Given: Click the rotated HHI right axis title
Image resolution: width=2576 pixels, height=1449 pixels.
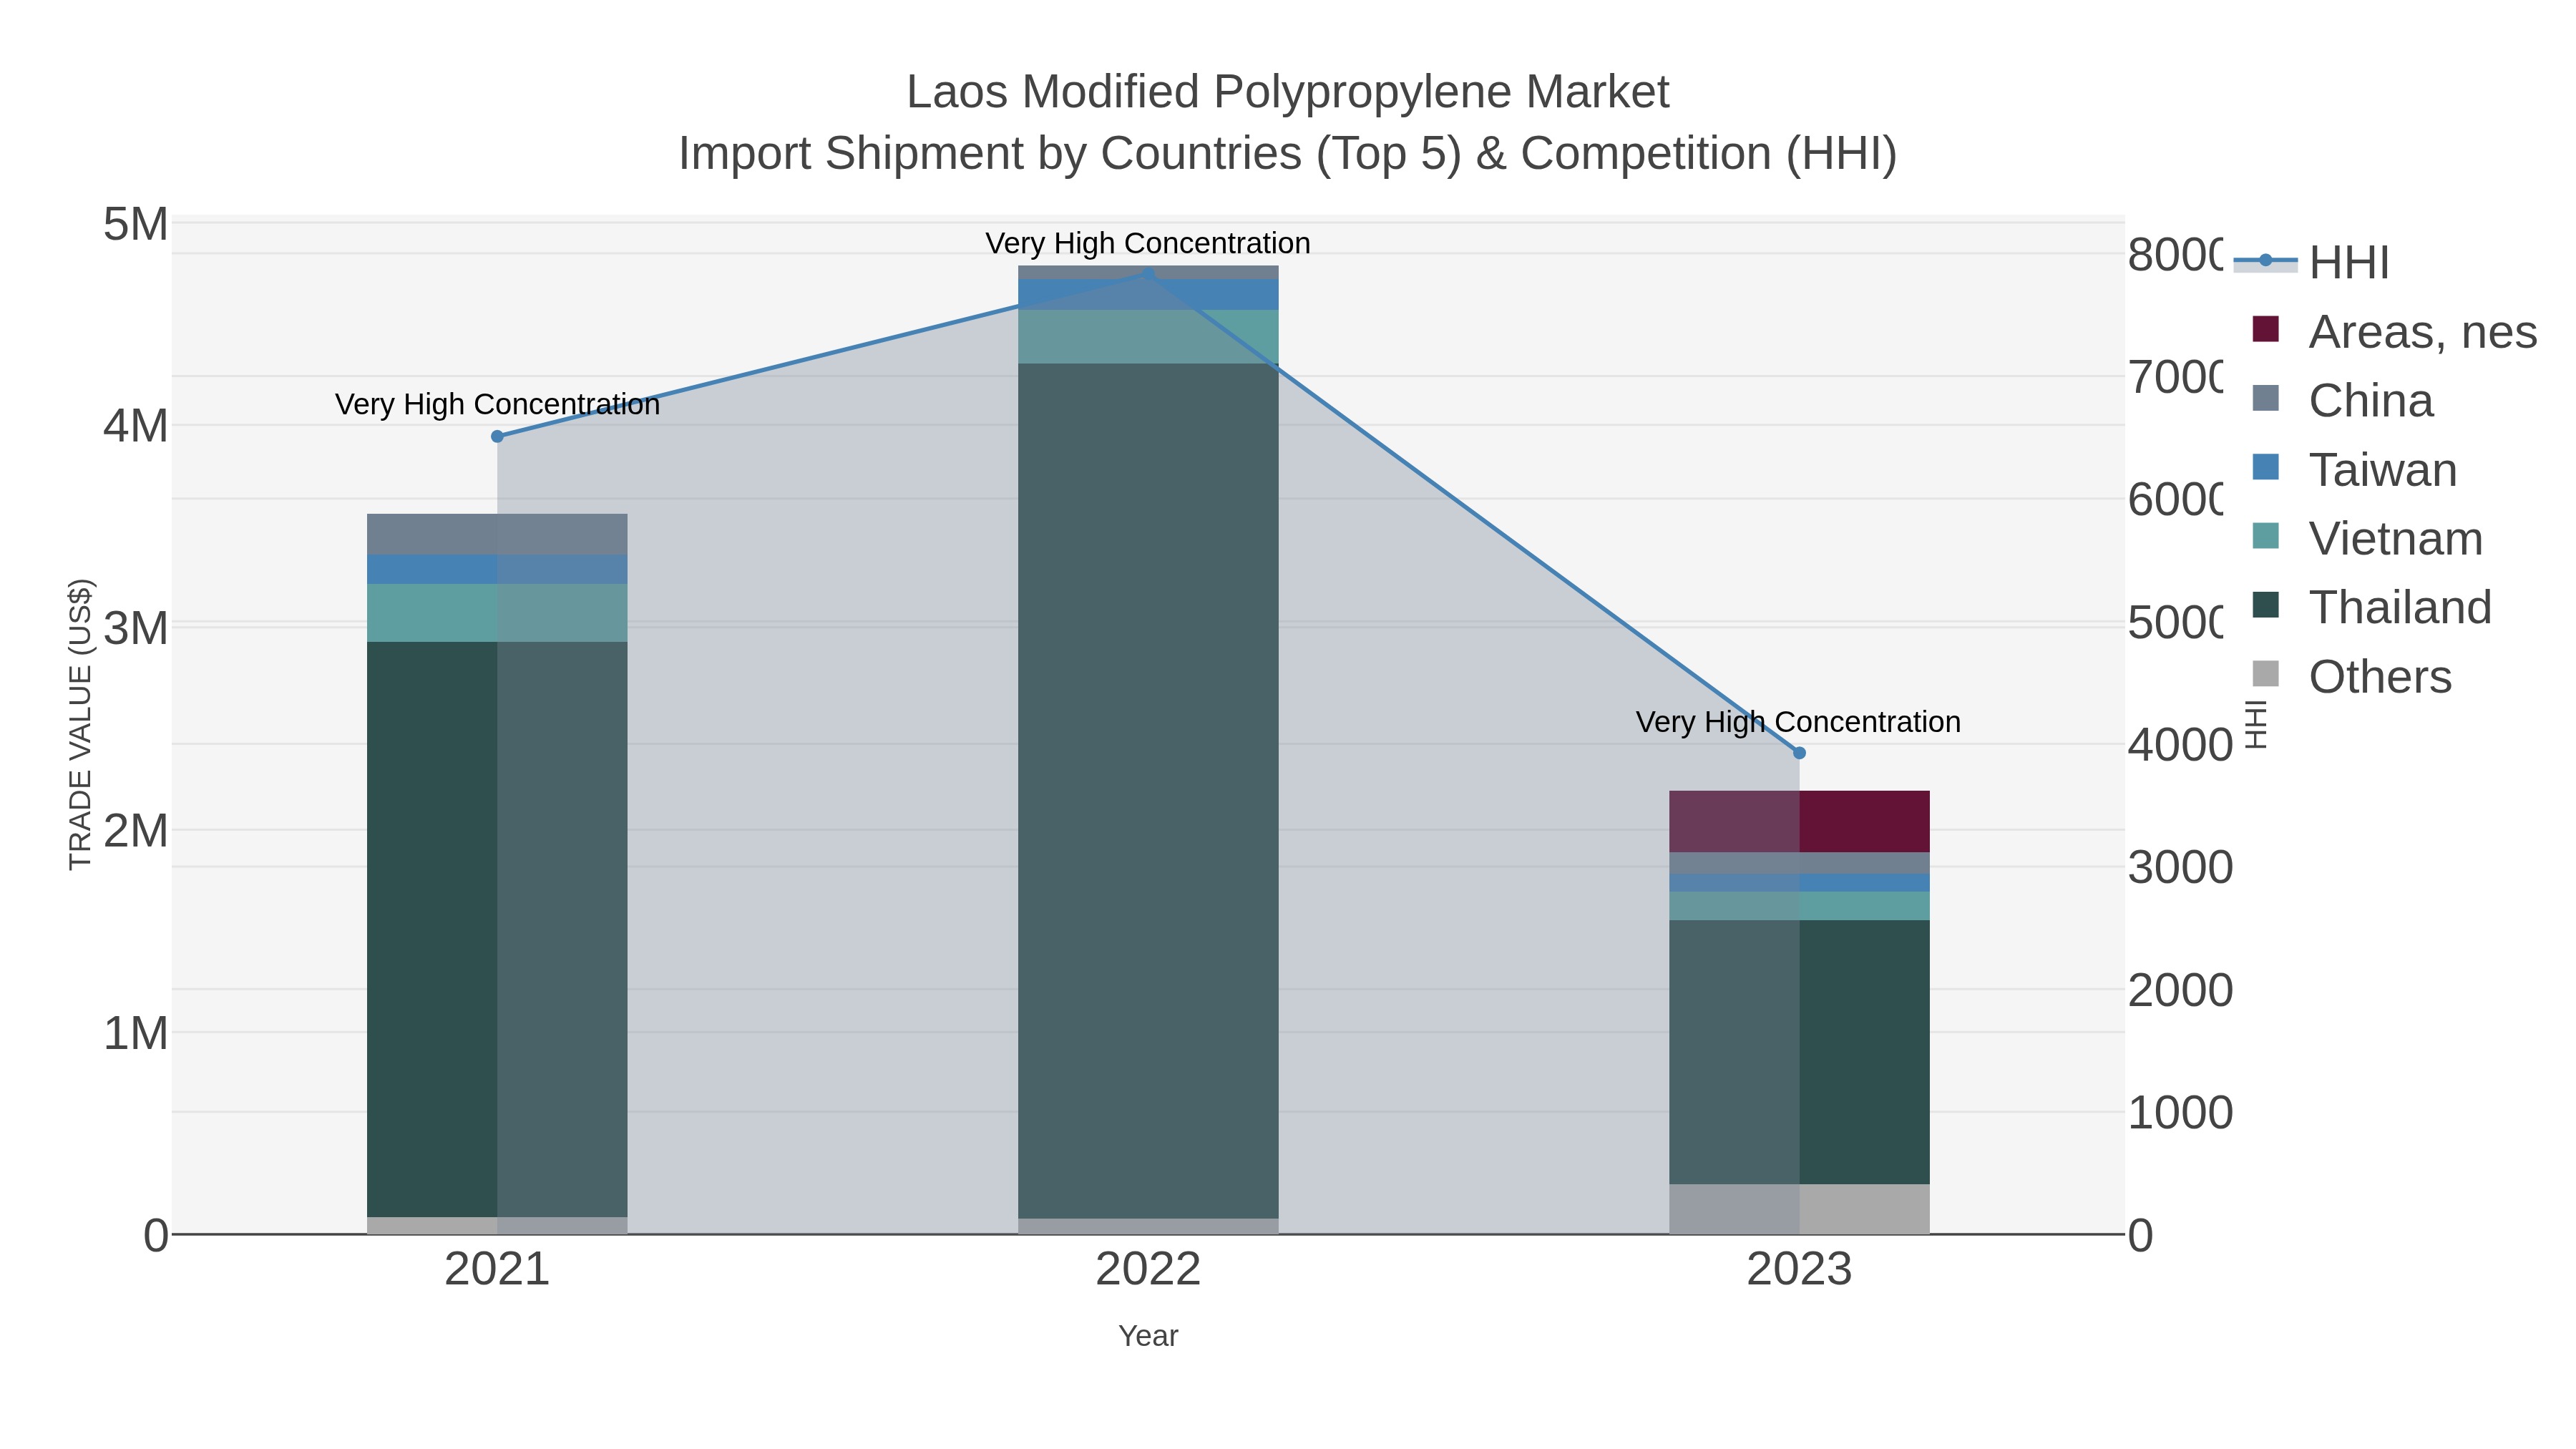Looking at the screenshot, I should tap(2256, 724).
